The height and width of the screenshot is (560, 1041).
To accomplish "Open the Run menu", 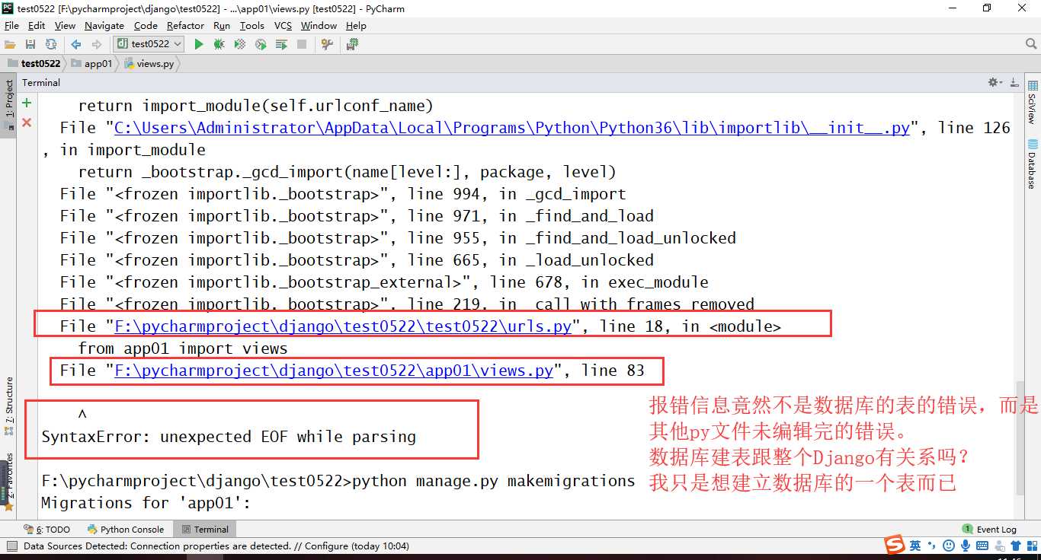I will [x=222, y=25].
